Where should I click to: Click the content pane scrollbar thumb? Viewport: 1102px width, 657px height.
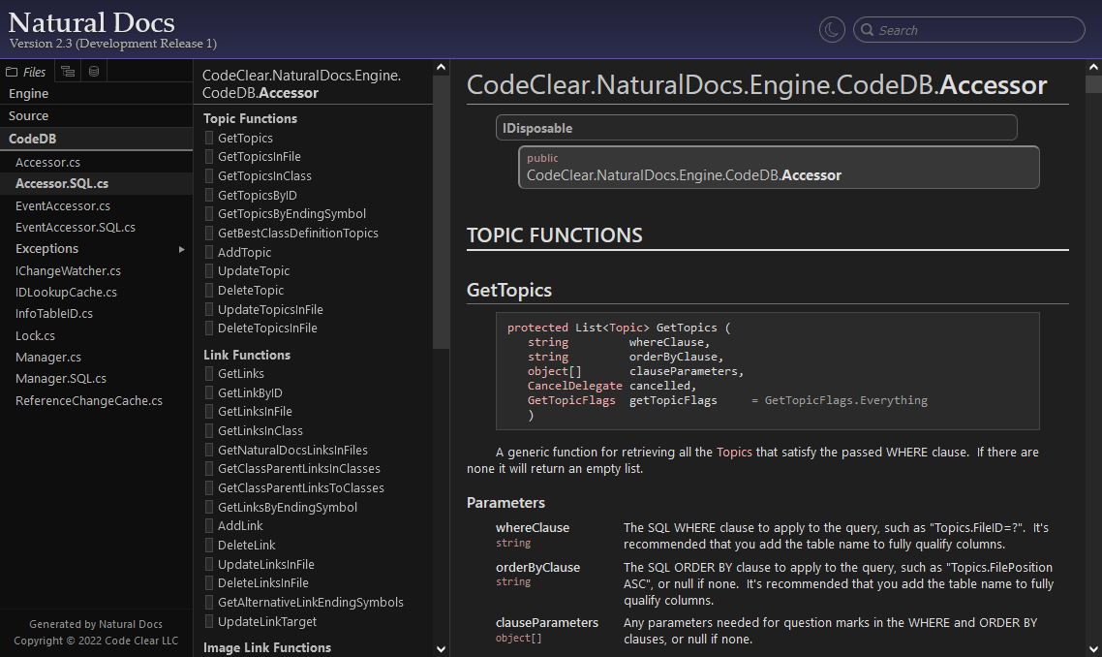[x=1093, y=83]
